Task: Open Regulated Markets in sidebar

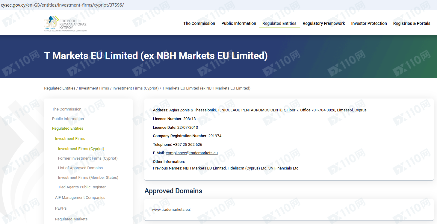Action: pyautogui.click(x=71, y=219)
